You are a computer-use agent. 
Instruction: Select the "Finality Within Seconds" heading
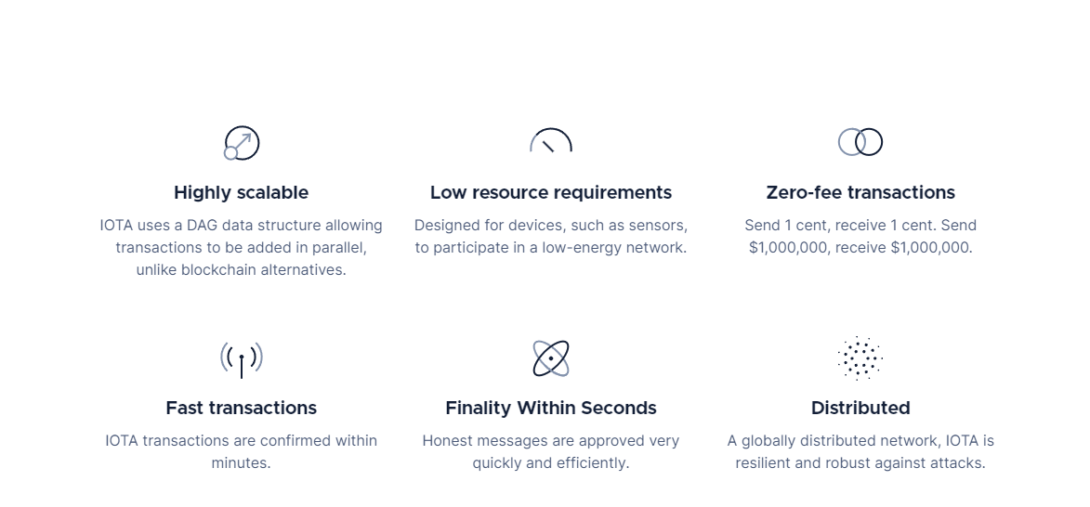551,409
